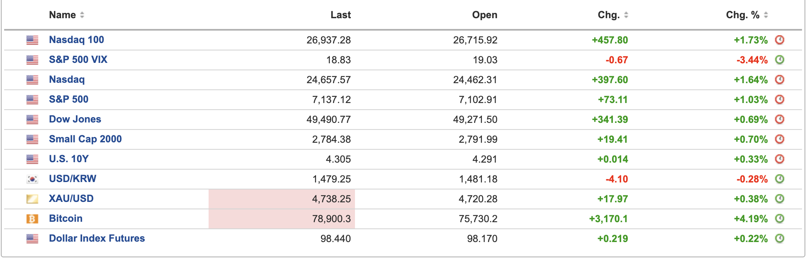Click the red clock icon for Nasdaq 100
The width and height of the screenshot is (807, 259).
[x=780, y=40]
